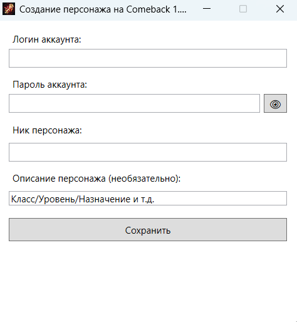The image size is (297, 322).
Task: Click the account login input field
Action: coord(148,58)
